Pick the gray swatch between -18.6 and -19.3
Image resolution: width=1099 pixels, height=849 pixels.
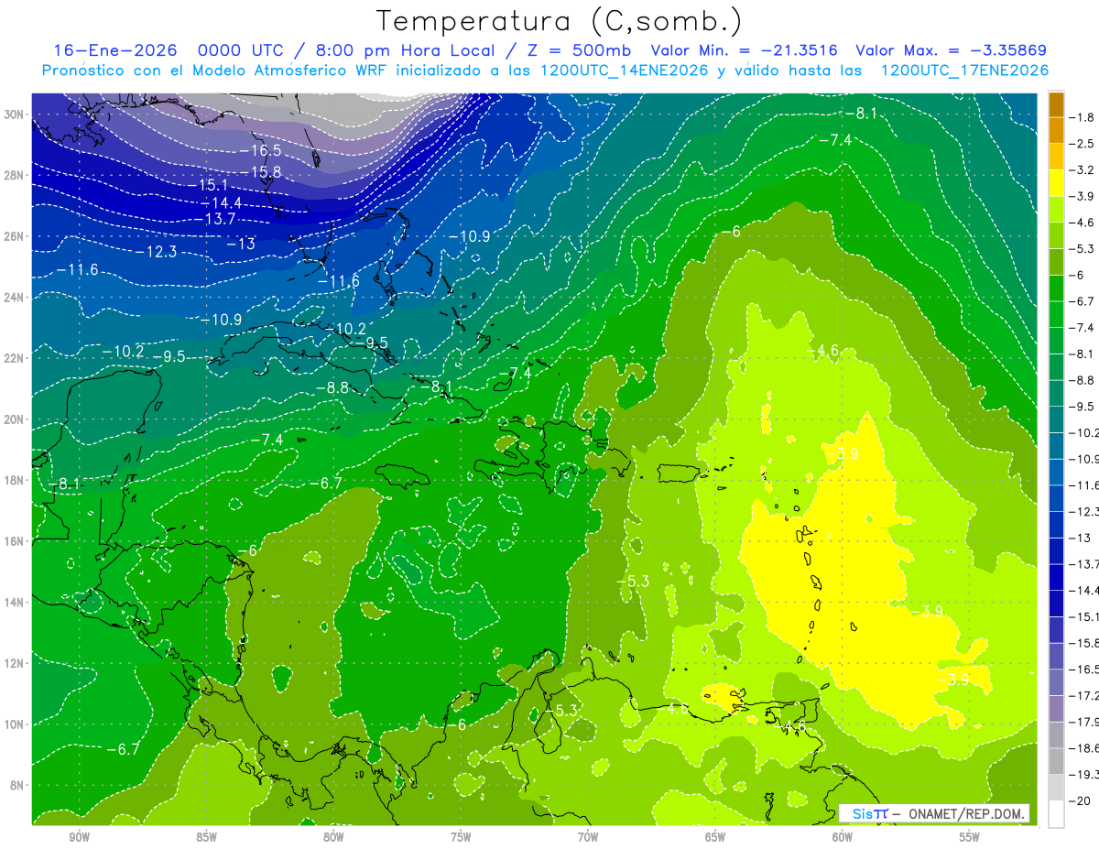click(1056, 761)
